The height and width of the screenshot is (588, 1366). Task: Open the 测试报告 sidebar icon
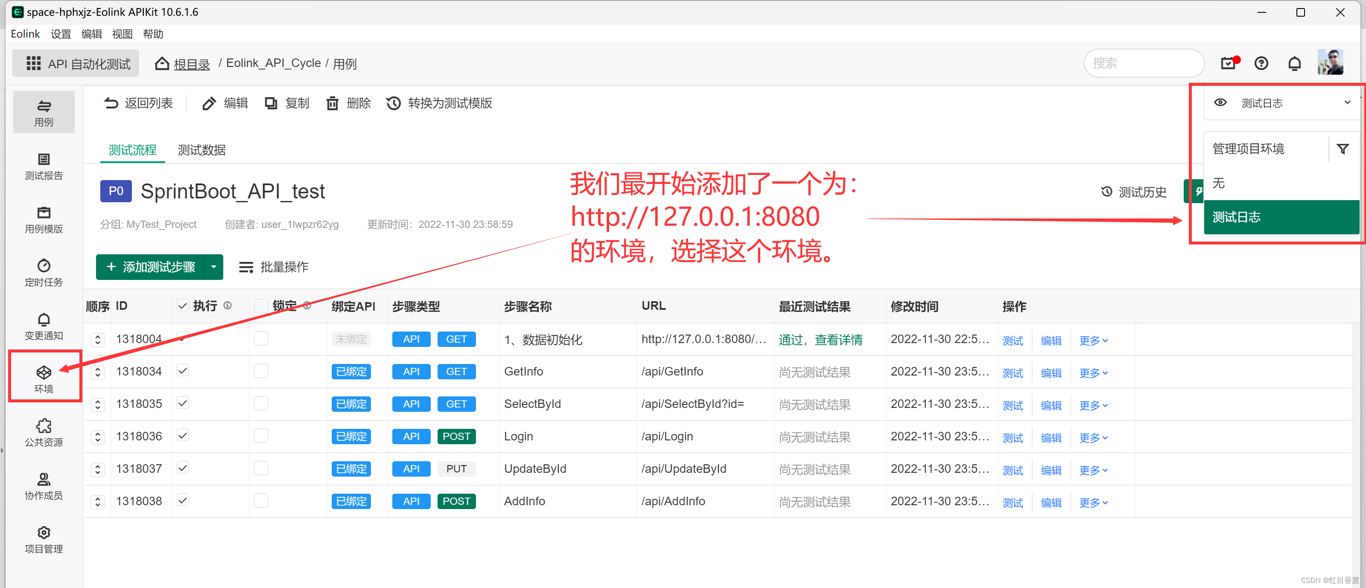pyautogui.click(x=44, y=166)
